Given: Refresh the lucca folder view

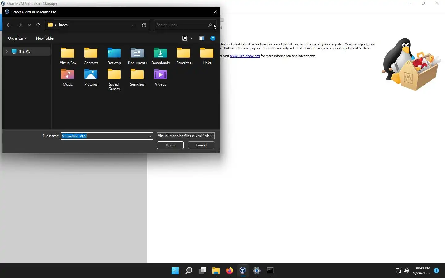Looking at the screenshot, I should (144, 25).
